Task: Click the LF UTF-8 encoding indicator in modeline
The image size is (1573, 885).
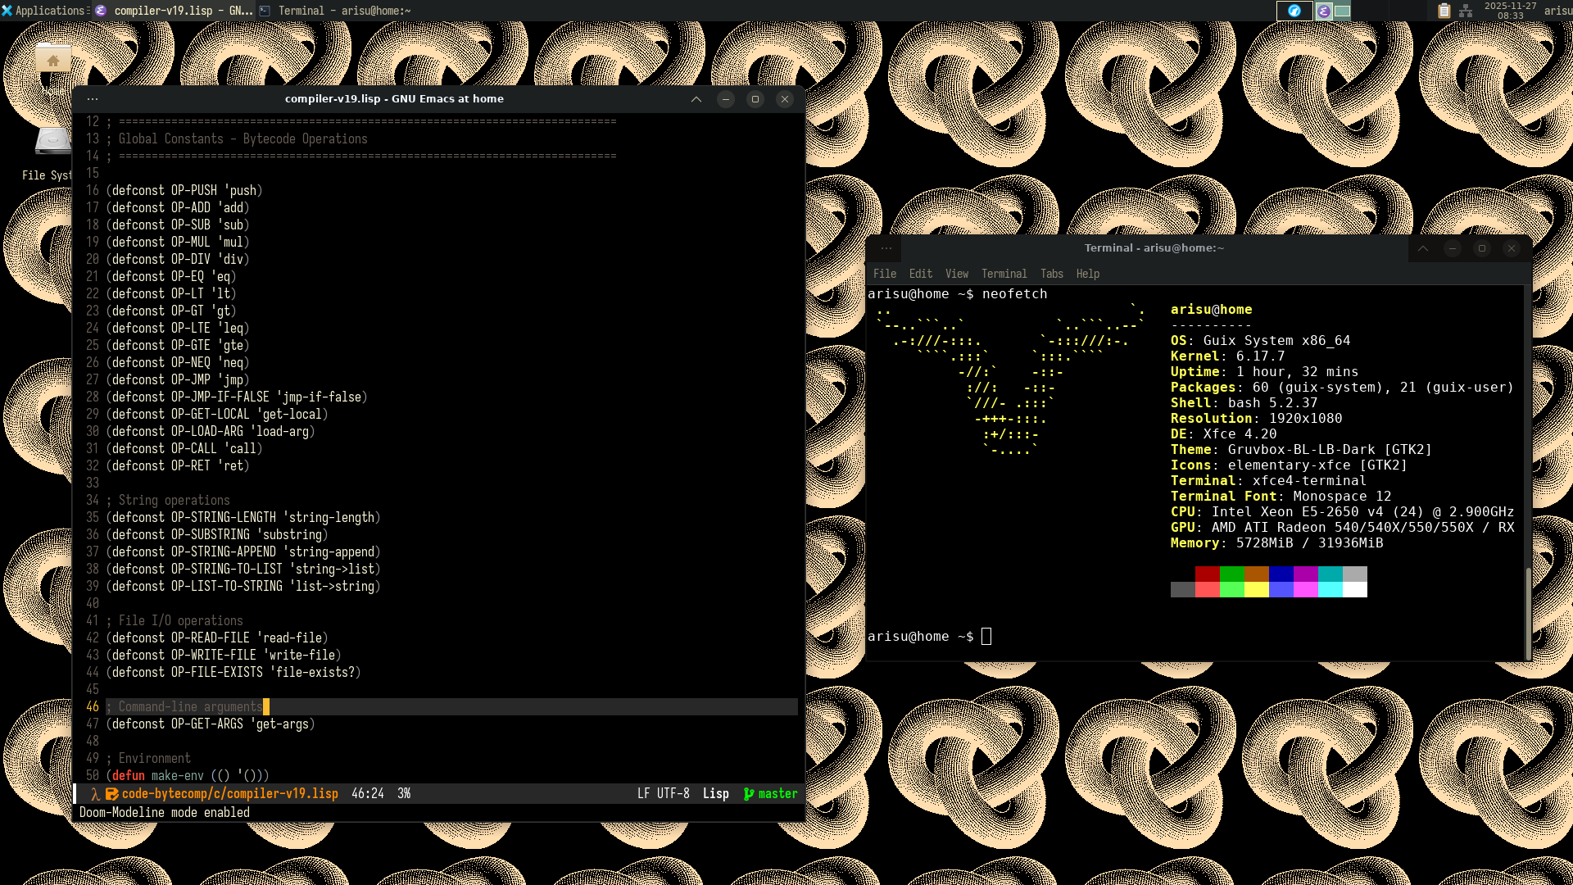Action: tap(663, 794)
